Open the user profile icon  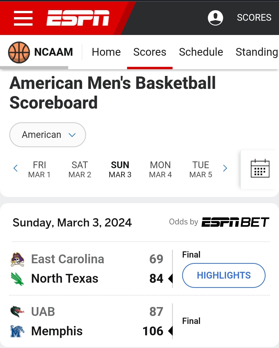point(215,18)
